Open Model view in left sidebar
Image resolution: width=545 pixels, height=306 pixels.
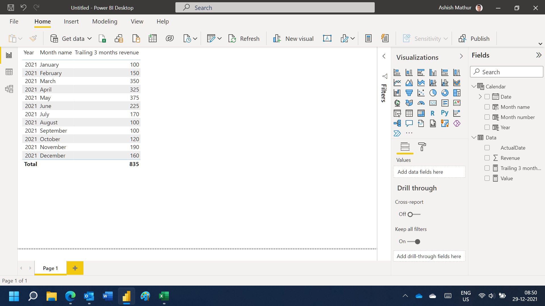click(x=9, y=89)
